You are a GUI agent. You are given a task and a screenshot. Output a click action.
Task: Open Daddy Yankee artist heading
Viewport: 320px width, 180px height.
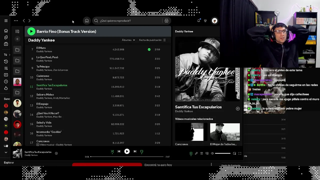(x=41, y=40)
